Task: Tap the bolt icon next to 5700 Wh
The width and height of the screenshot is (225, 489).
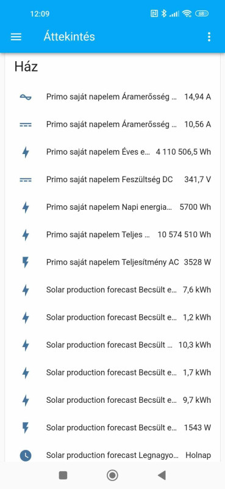Action: 26,207
